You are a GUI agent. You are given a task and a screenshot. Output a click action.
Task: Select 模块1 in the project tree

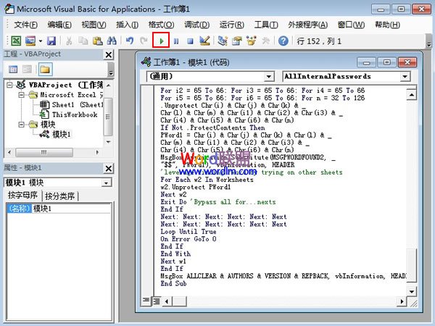coord(56,135)
